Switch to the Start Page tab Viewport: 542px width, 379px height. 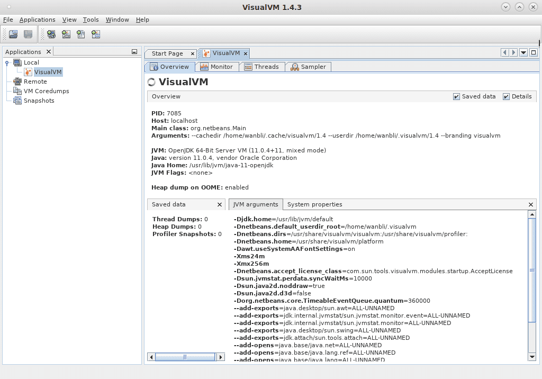pyautogui.click(x=167, y=53)
